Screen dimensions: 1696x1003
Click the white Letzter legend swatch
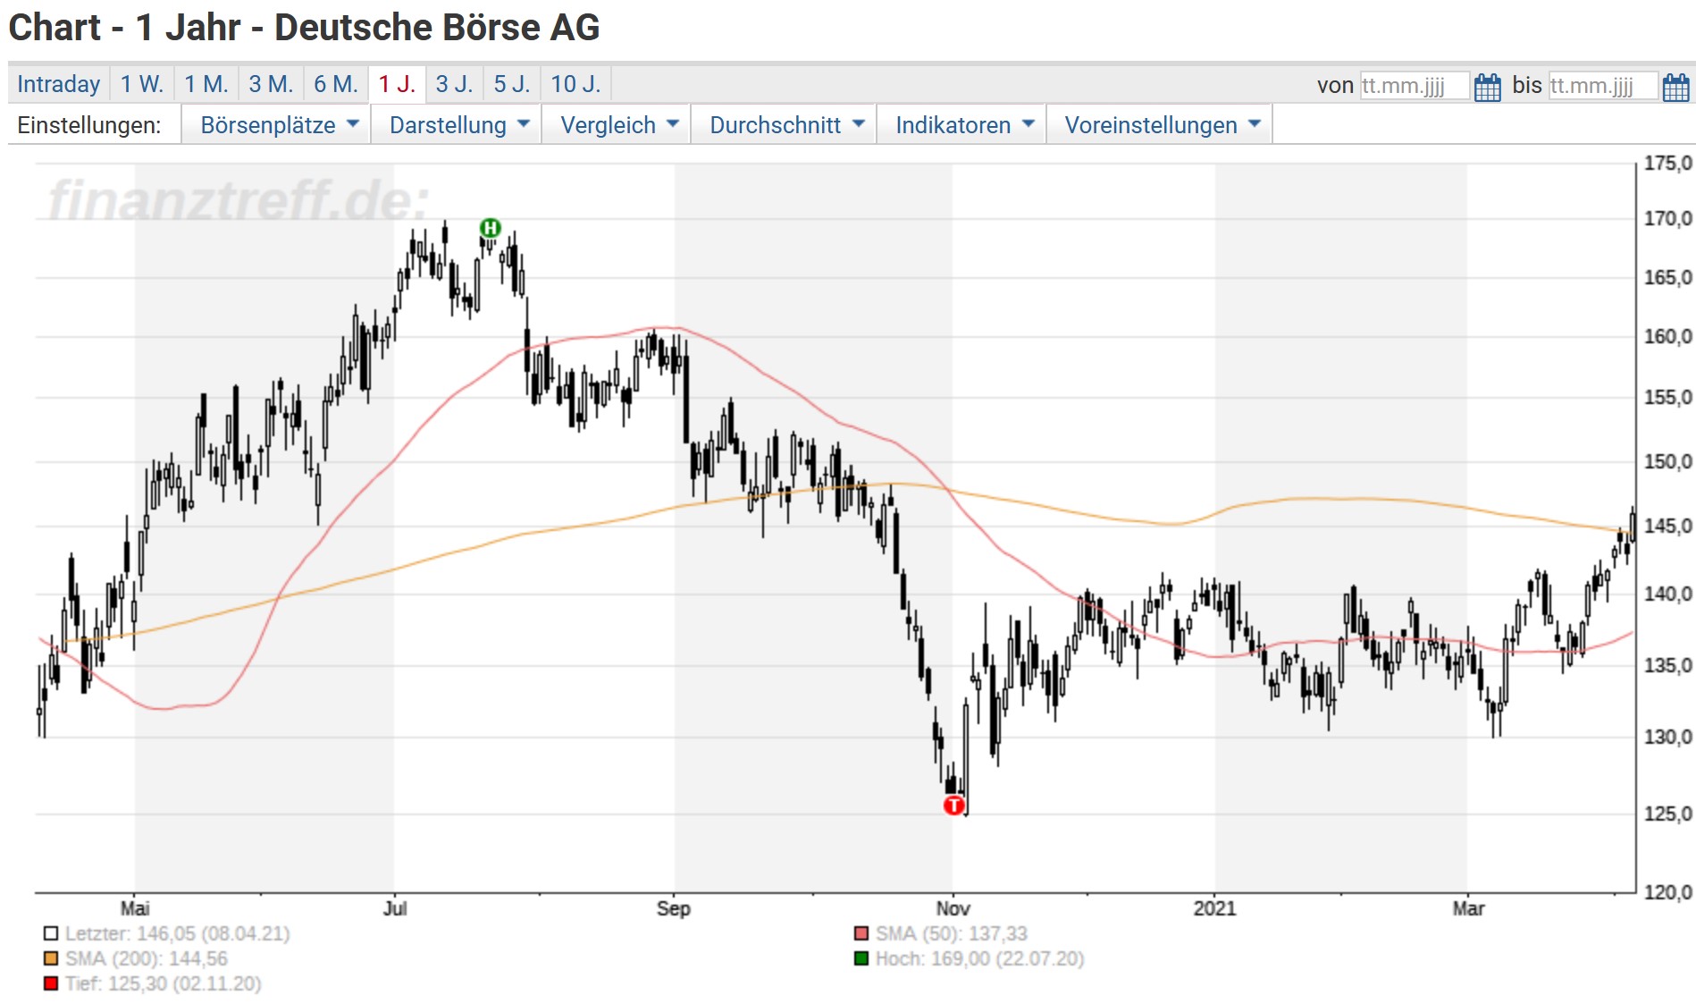tap(51, 933)
